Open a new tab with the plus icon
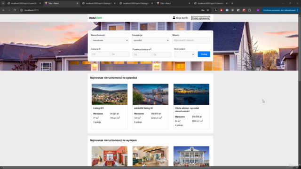 pos(232,3)
